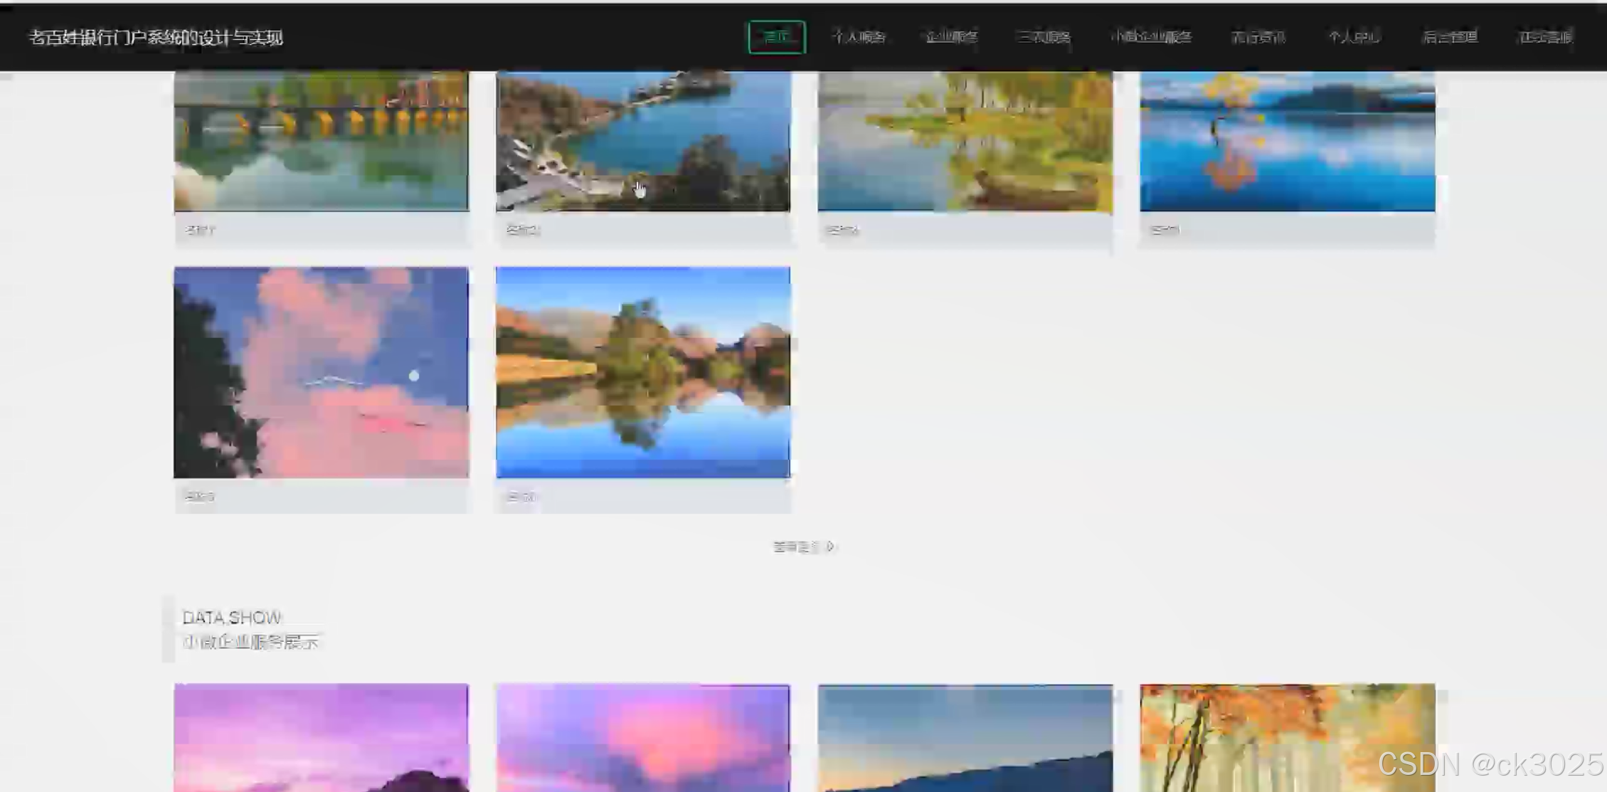Screen dimensions: 1607x792
Task: Open 小微企业服务 navigation item
Action: pos(1150,37)
